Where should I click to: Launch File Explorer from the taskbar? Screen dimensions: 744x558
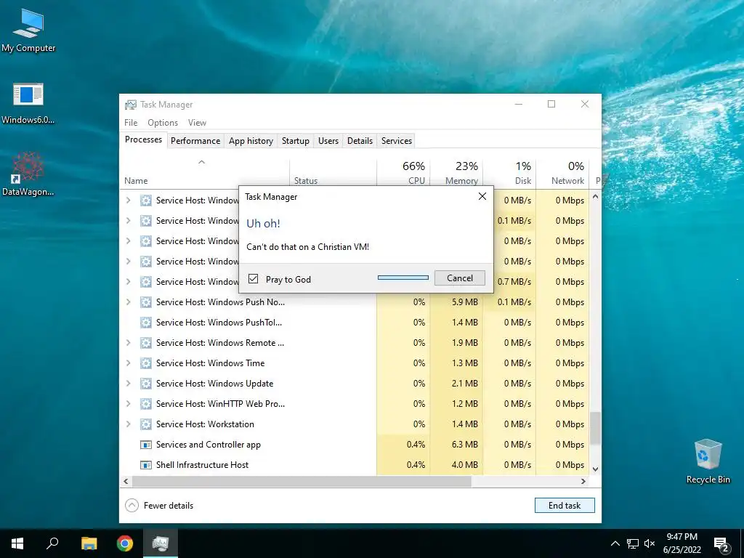[x=89, y=543]
